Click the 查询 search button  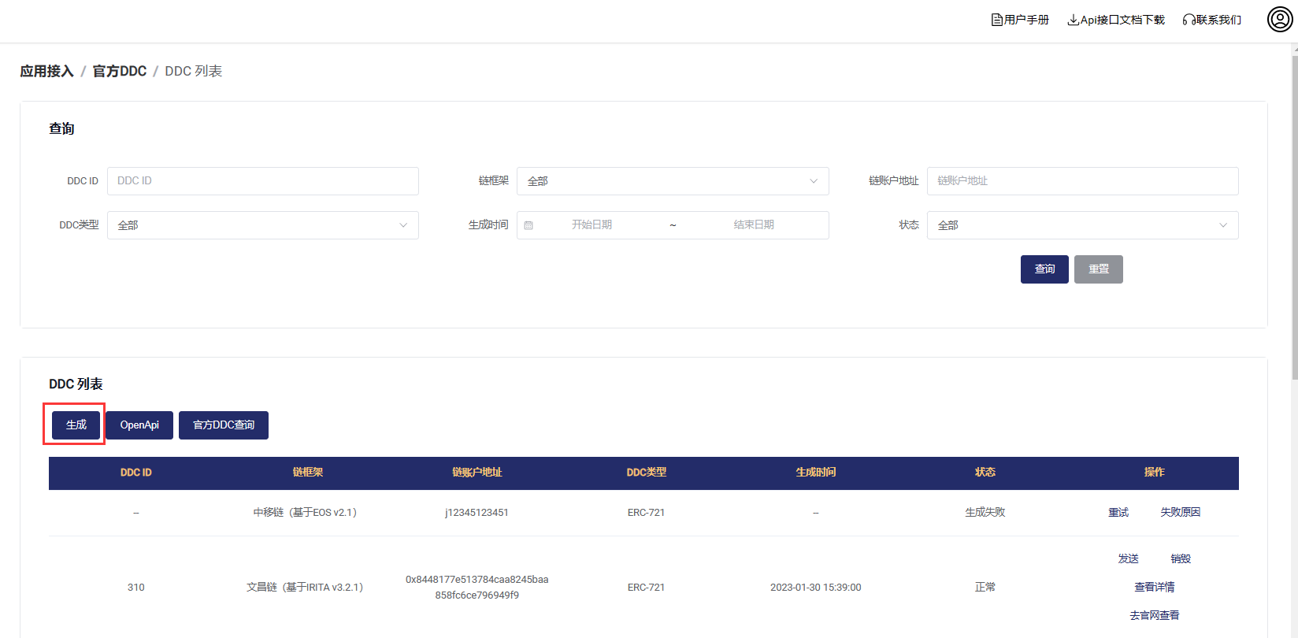click(1044, 269)
